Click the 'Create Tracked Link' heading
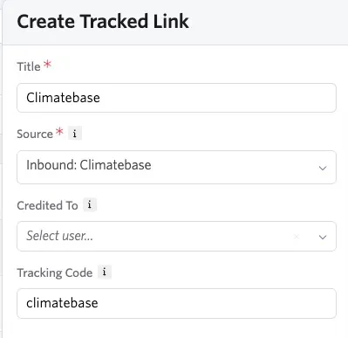Image resolution: width=348 pixels, height=338 pixels. (103, 22)
